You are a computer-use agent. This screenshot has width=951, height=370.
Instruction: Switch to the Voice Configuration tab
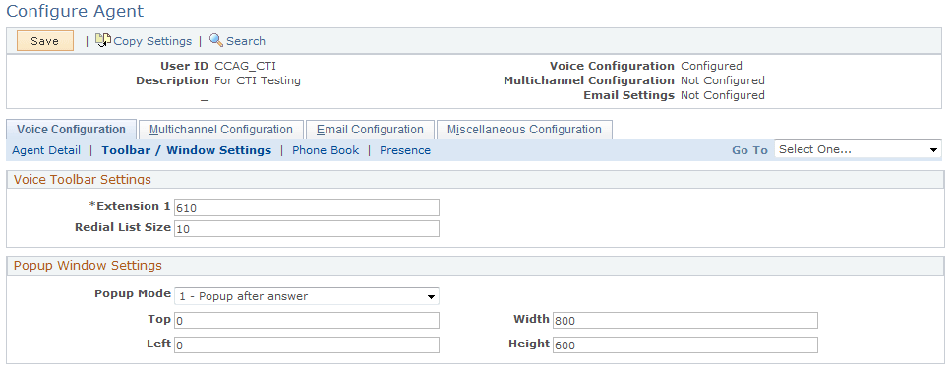[71, 130]
